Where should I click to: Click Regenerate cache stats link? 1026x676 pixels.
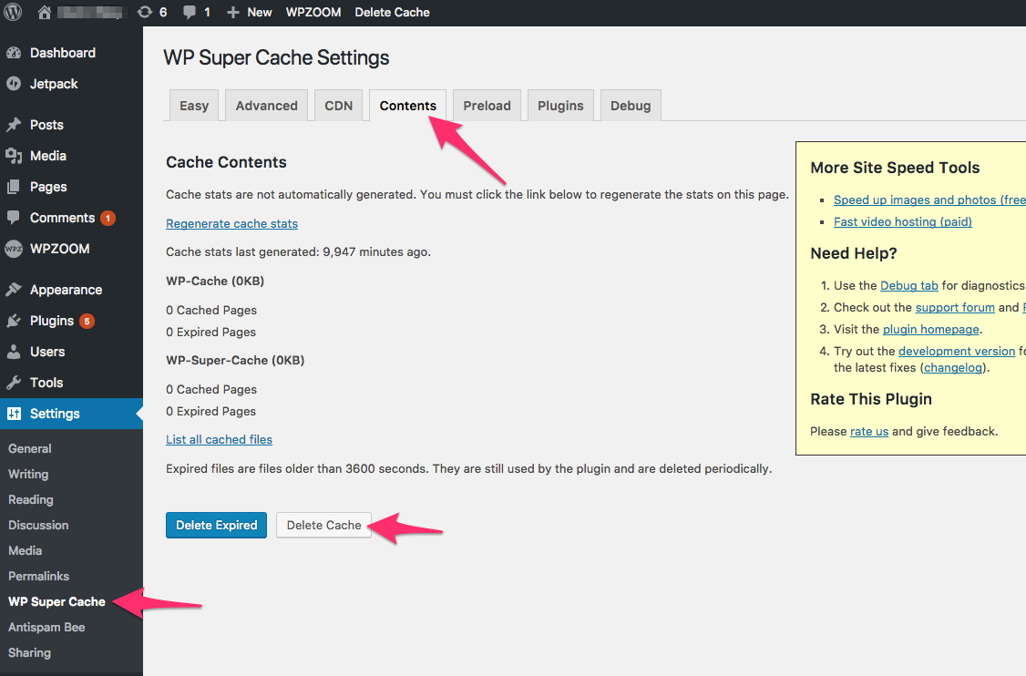[x=231, y=224]
